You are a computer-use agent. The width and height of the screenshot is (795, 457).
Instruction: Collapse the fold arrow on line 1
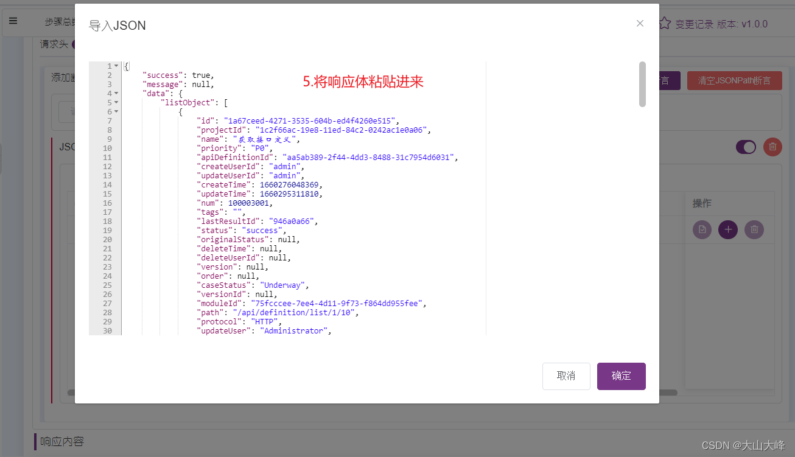pyautogui.click(x=116, y=66)
